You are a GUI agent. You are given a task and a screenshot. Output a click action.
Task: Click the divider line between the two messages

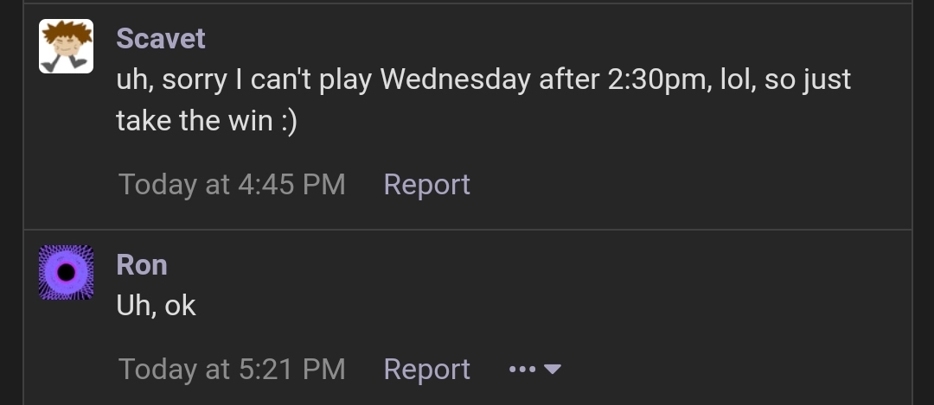tap(468, 229)
